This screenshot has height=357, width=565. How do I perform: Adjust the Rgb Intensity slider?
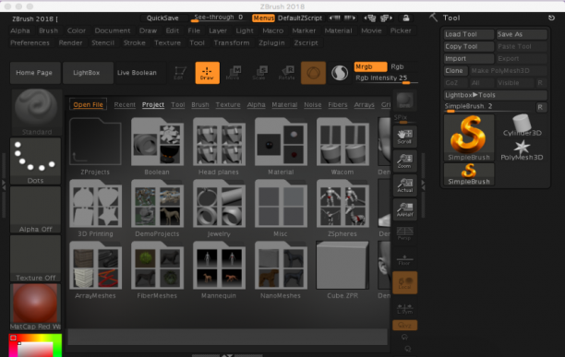(386, 78)
